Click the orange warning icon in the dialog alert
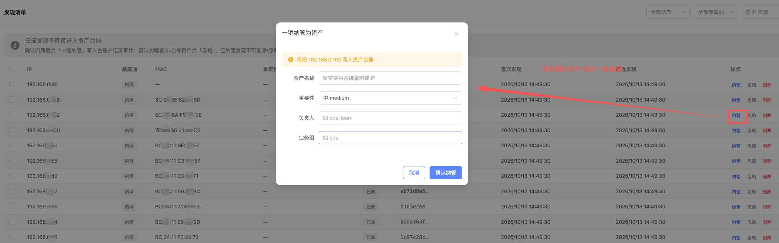Screen dimensions: 779x243 [291, 60]
